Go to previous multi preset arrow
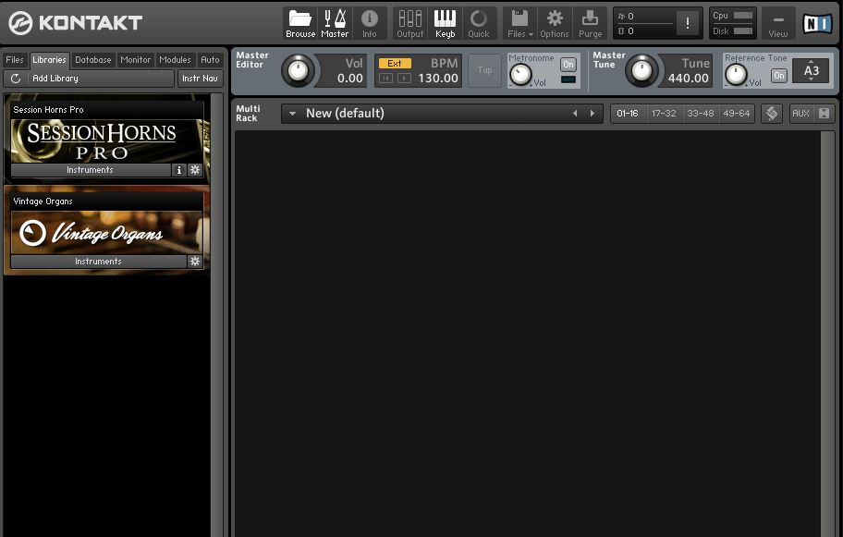 click(x=575, y=114)
